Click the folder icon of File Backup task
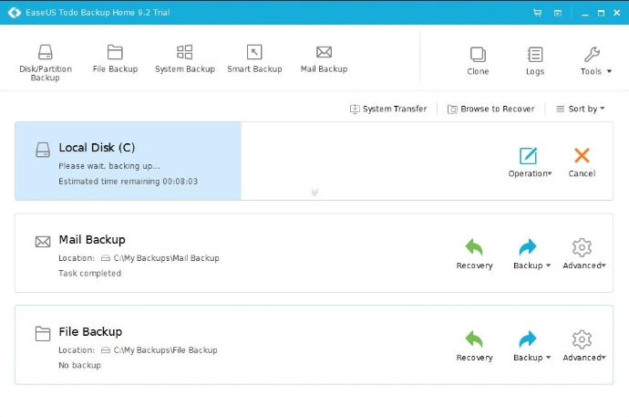 (43, 334)
